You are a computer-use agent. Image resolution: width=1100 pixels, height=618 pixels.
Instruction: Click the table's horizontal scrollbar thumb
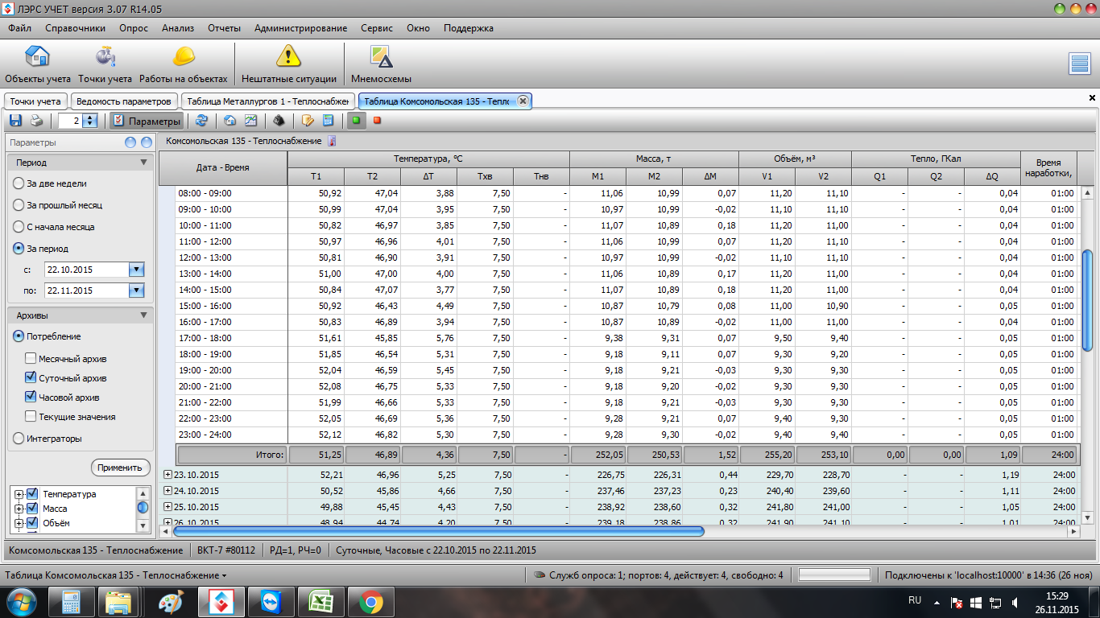point(439,531)
